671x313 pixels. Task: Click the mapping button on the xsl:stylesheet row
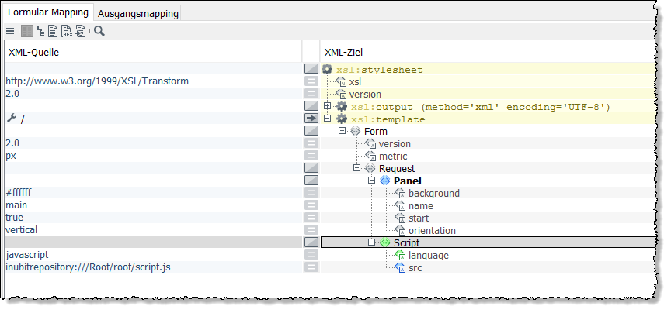click(x=311, y=69)
